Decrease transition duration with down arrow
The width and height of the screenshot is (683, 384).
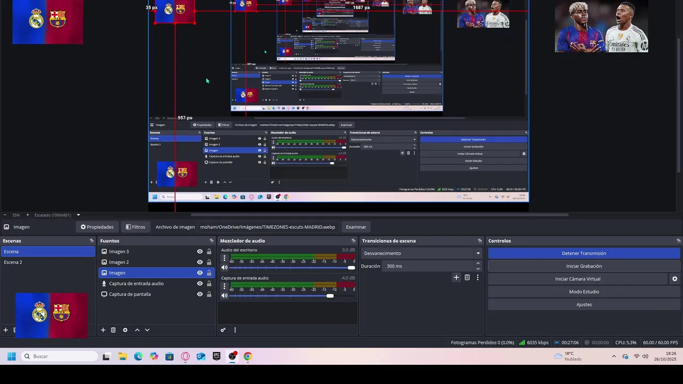pos(478,269)
